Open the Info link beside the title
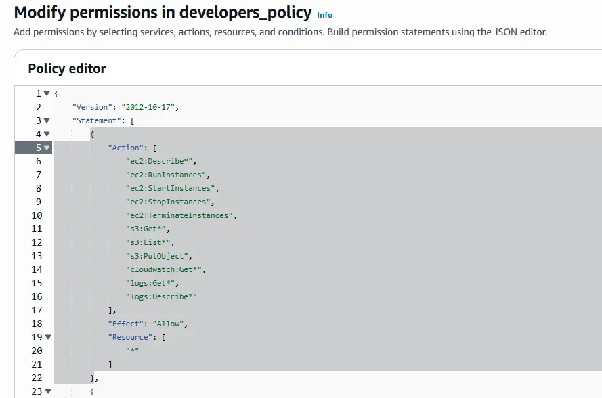The height and width of the screenshot is (398, 602). tap(325, 15)
